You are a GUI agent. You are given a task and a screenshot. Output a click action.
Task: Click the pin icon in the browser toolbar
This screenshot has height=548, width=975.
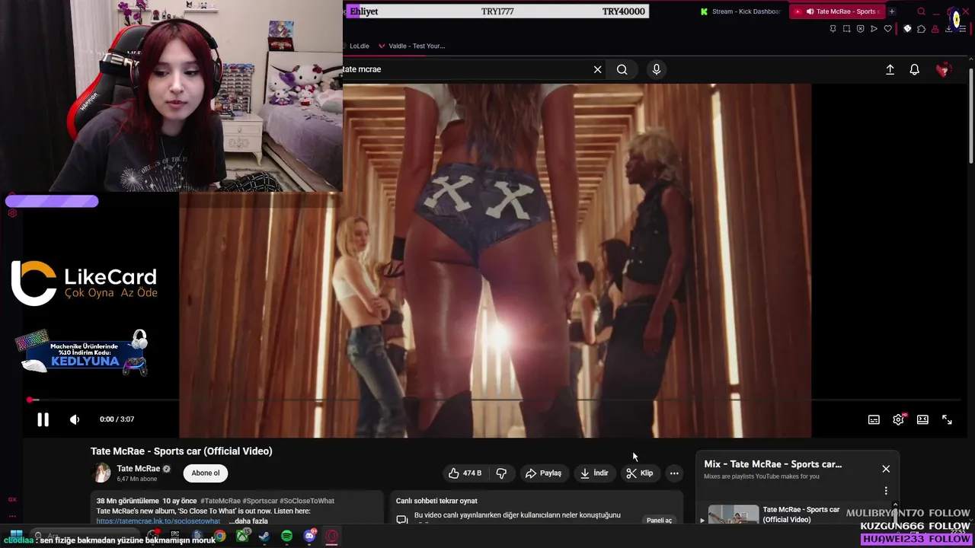point(833,29)
